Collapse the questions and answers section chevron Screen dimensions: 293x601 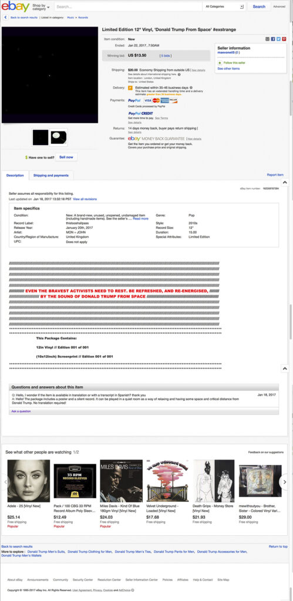click(x=285, y=369)
